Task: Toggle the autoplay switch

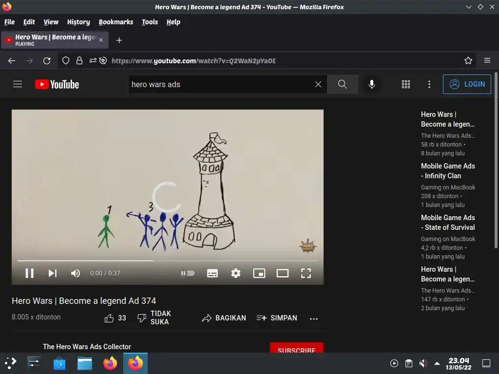Action: [188, 273]
